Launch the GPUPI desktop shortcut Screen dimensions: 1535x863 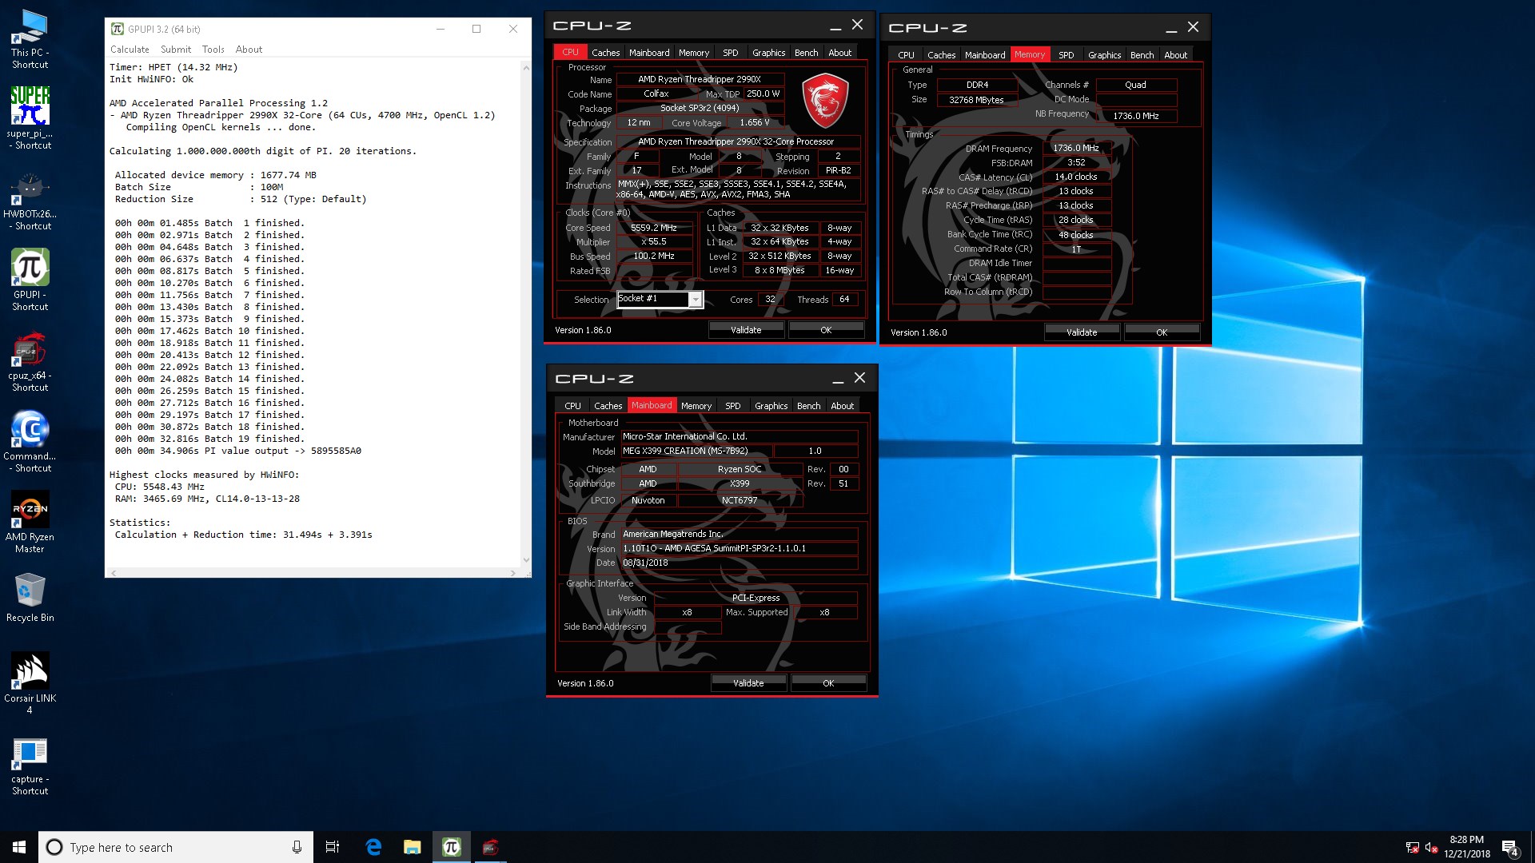tap(30, 280)
